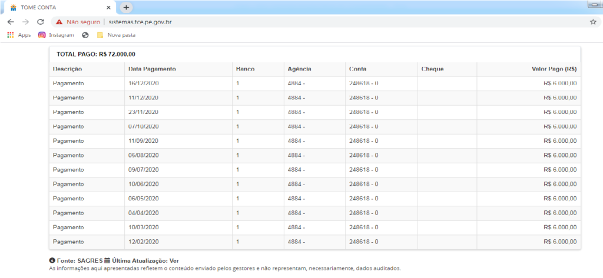Viewport: 603px width, 278px height.
Task: Click the globe bookmark icon
Action: point(85,35)
